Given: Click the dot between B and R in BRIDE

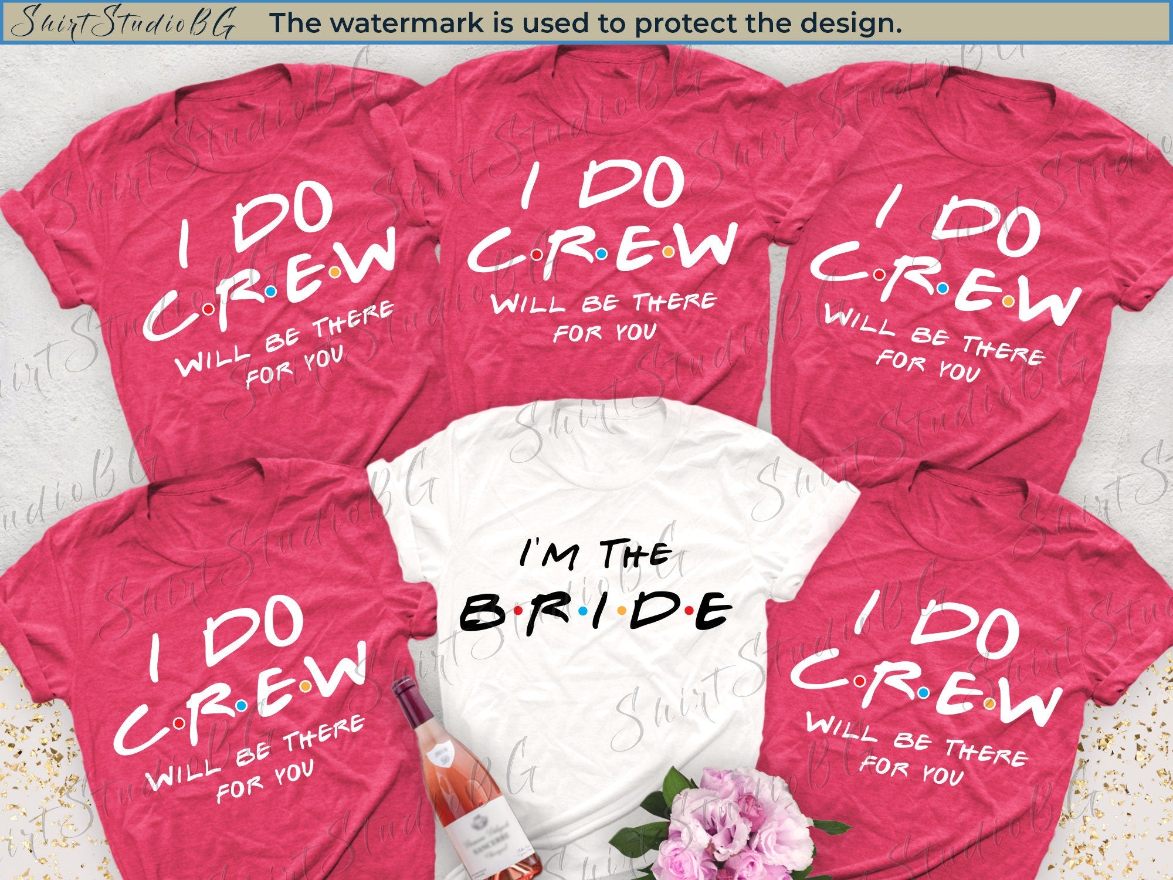Looking at the screenshot, I should pyautogui.click(x=518, y=611).
